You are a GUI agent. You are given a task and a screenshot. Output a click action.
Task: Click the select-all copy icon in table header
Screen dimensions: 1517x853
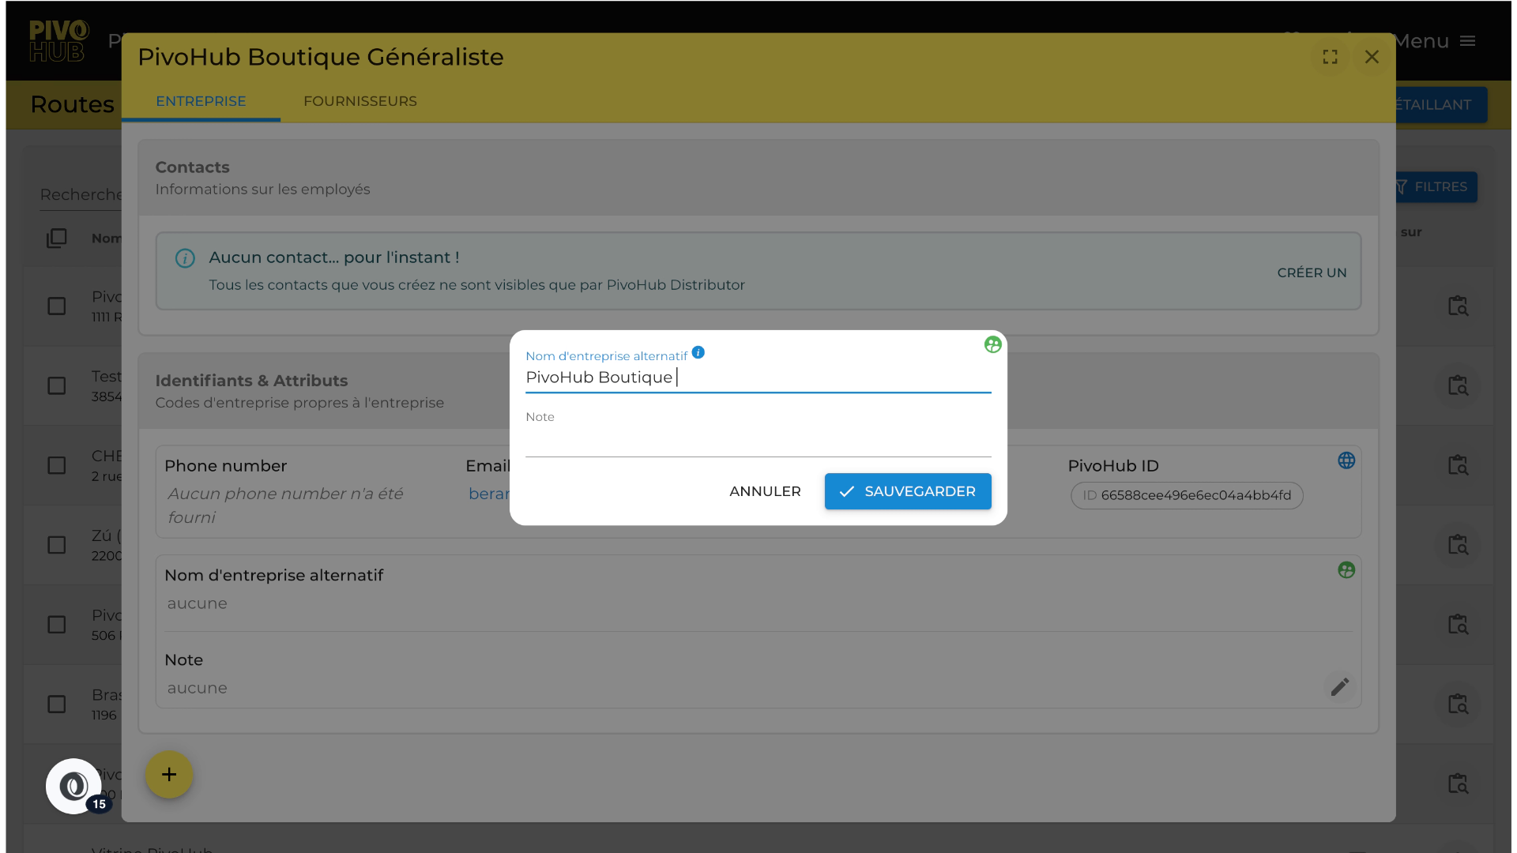click(57, 238)
